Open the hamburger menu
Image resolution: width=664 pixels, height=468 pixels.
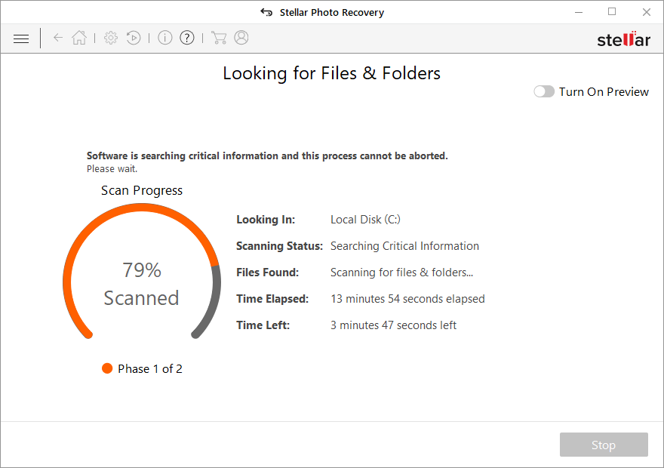click(x=20, y=38)
